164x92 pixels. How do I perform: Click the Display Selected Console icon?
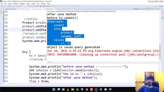(x=152, y=9)
